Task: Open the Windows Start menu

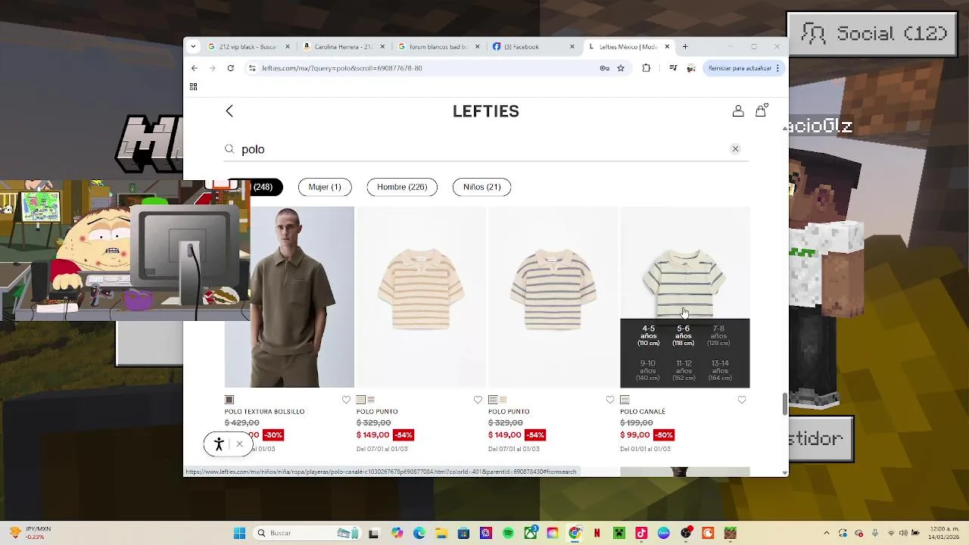Action: [239, 533]
